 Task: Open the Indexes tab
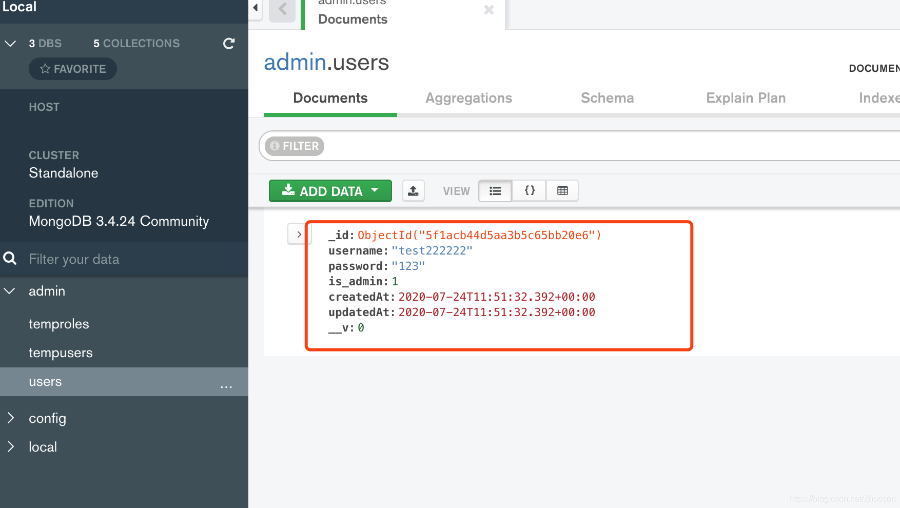[879, 98]
